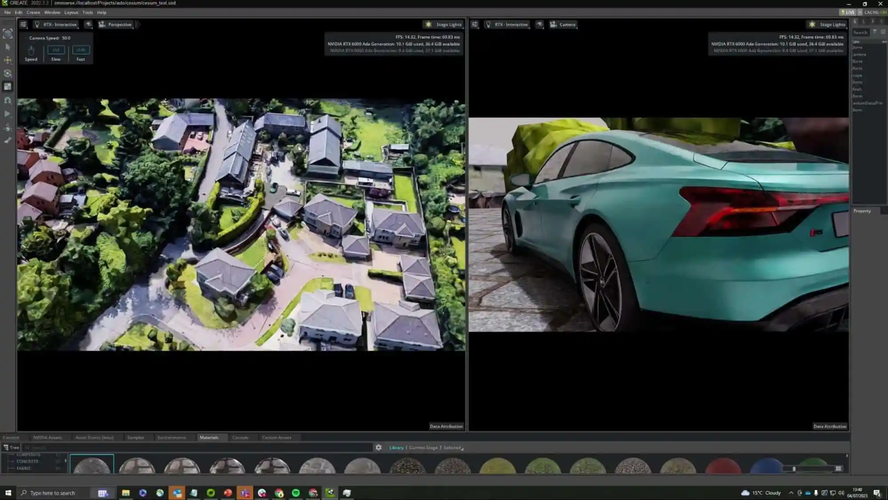Toggle the Tree view button
Viewport: 888px width, 500px height.
click(11, 448)
